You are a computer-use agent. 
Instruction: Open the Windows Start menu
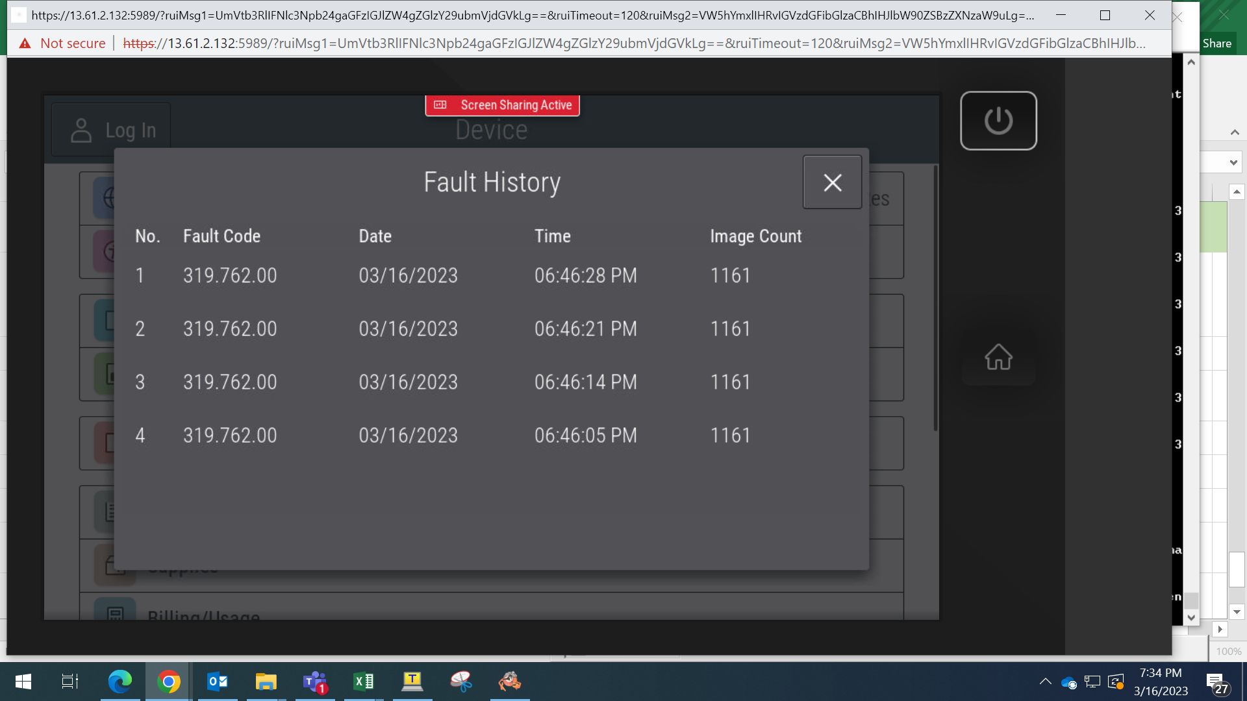coord(23,682)
